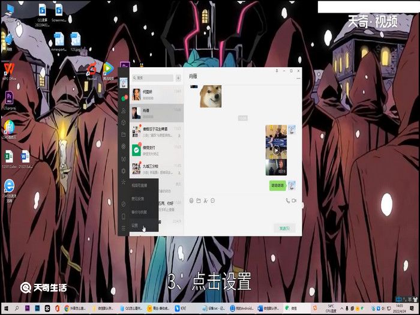The image size is (420, 315).
Task: Select the mmexport image file on desktop
Action: (x=59, y=42)
